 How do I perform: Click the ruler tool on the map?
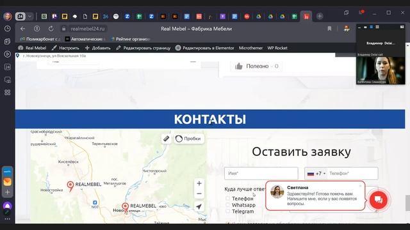(x=167, y=139)
